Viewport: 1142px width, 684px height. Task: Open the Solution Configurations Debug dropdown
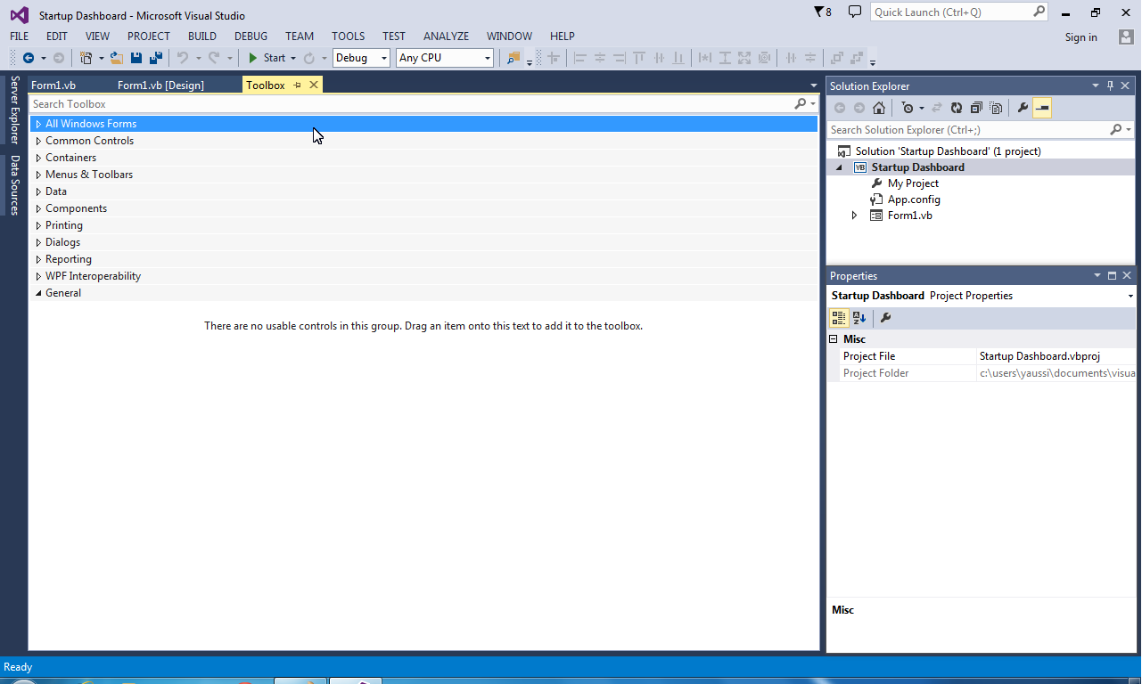coord(384,58)
